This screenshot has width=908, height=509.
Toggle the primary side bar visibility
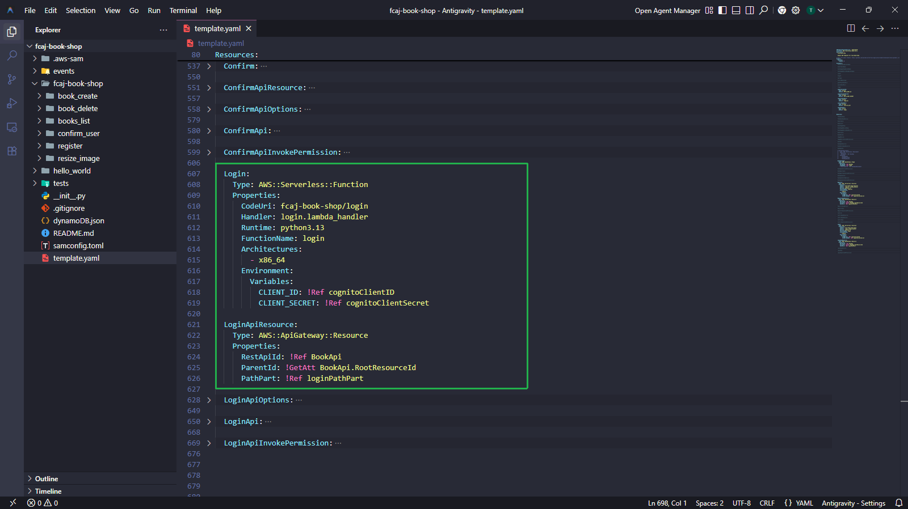coord(722,10)
